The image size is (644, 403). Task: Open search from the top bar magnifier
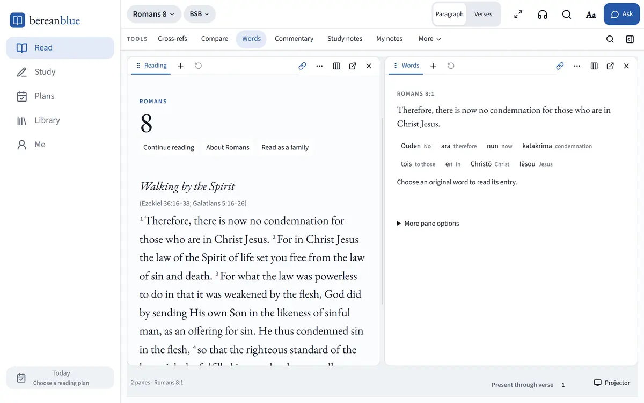(567, 15)
